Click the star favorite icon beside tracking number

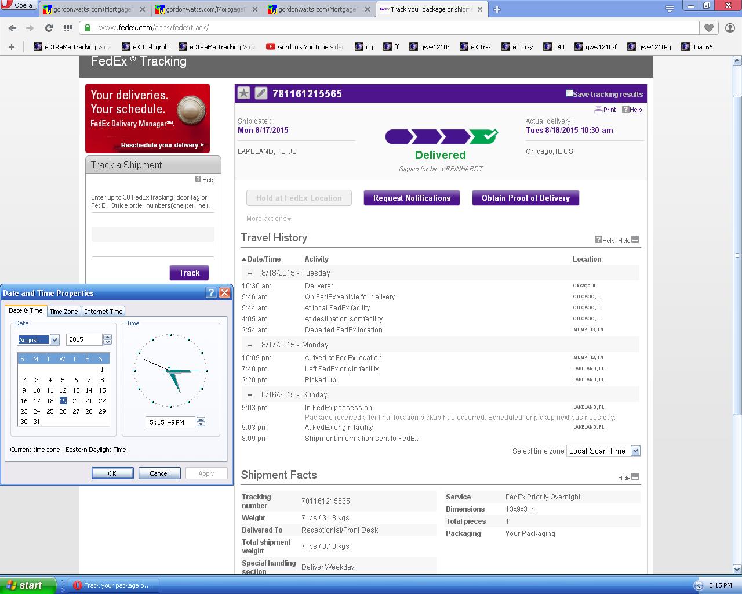[x=244, y=93]
